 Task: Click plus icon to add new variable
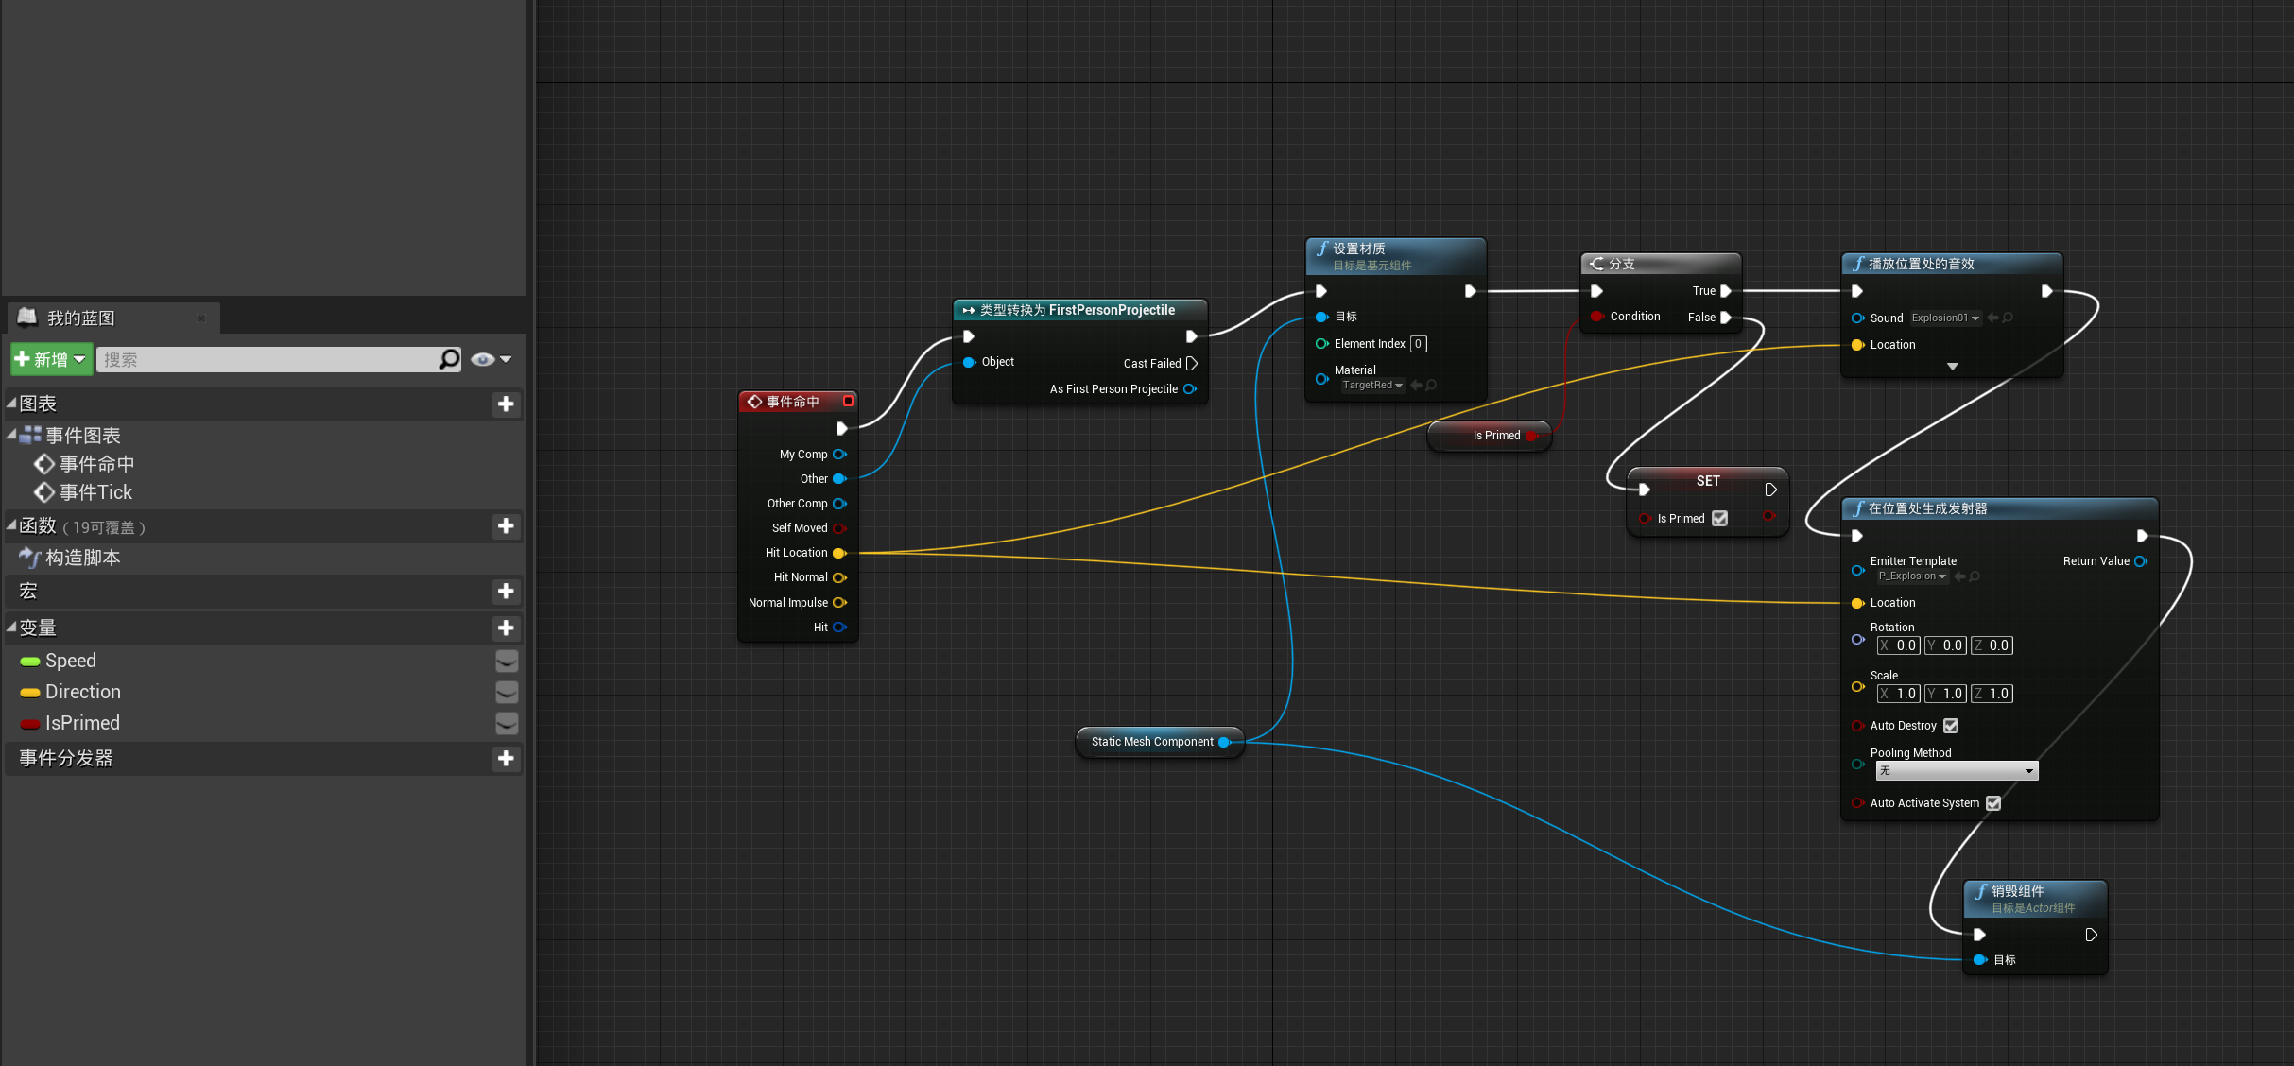pyautogui.click(x=506, y=628)
